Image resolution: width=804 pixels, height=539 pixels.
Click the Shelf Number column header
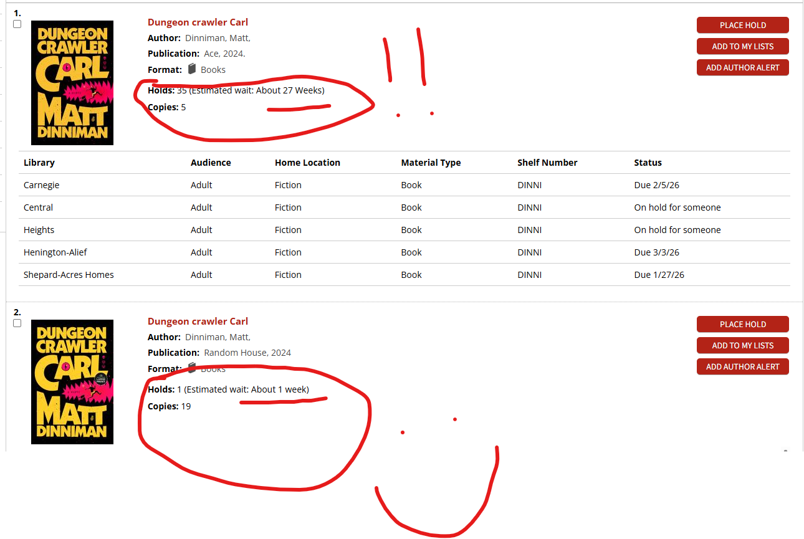tap(547, 163)
